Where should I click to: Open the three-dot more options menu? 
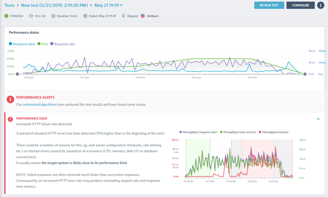320,5
